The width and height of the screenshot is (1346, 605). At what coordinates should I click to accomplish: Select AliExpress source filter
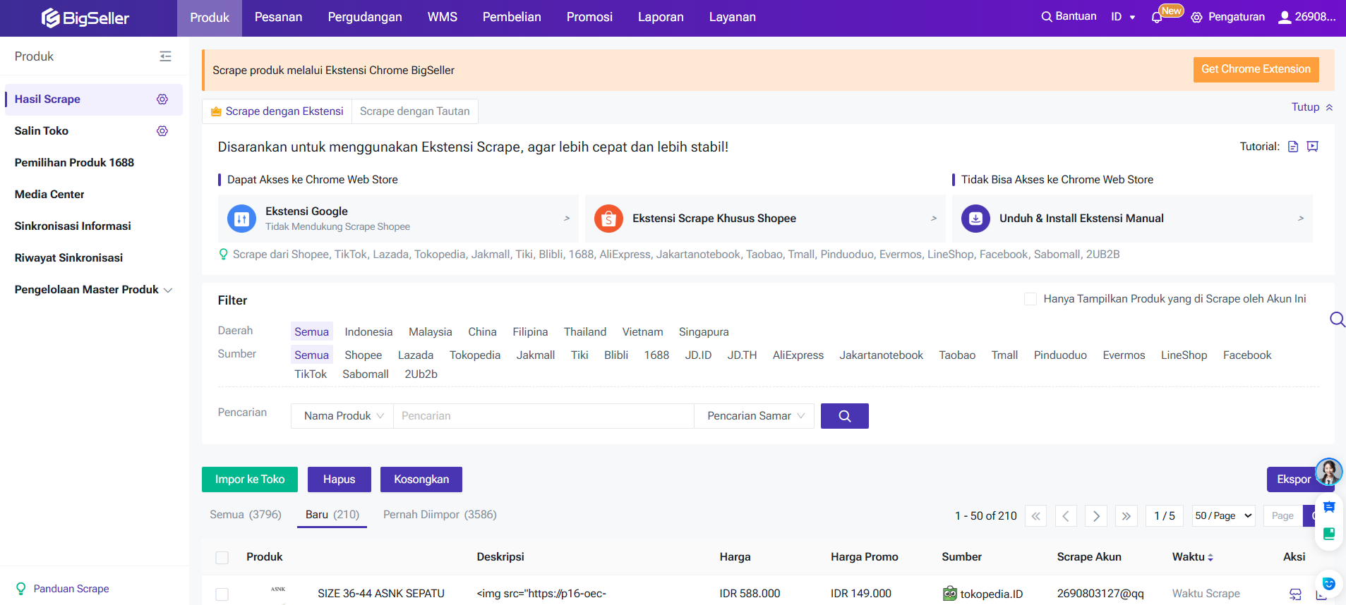(x=798, y=355)
